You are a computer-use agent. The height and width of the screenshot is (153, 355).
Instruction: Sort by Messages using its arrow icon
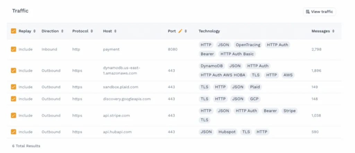(333, 31)
